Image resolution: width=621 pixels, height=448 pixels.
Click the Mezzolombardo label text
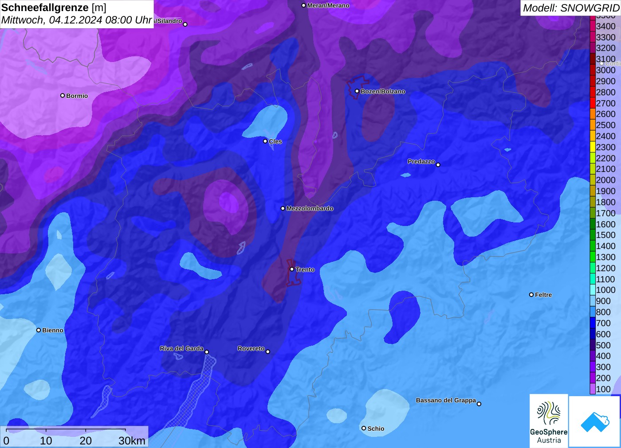coord(310,208)
